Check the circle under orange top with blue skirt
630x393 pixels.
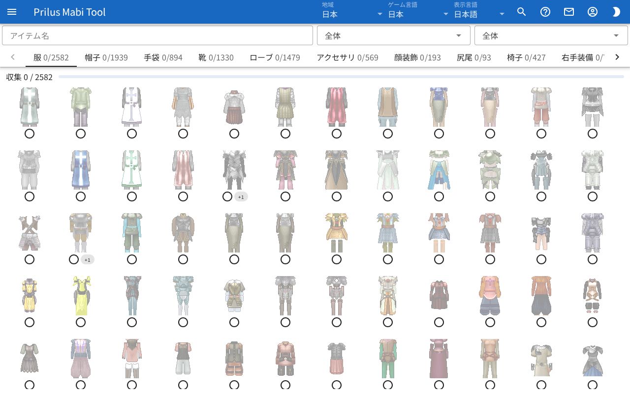point(490,322)
